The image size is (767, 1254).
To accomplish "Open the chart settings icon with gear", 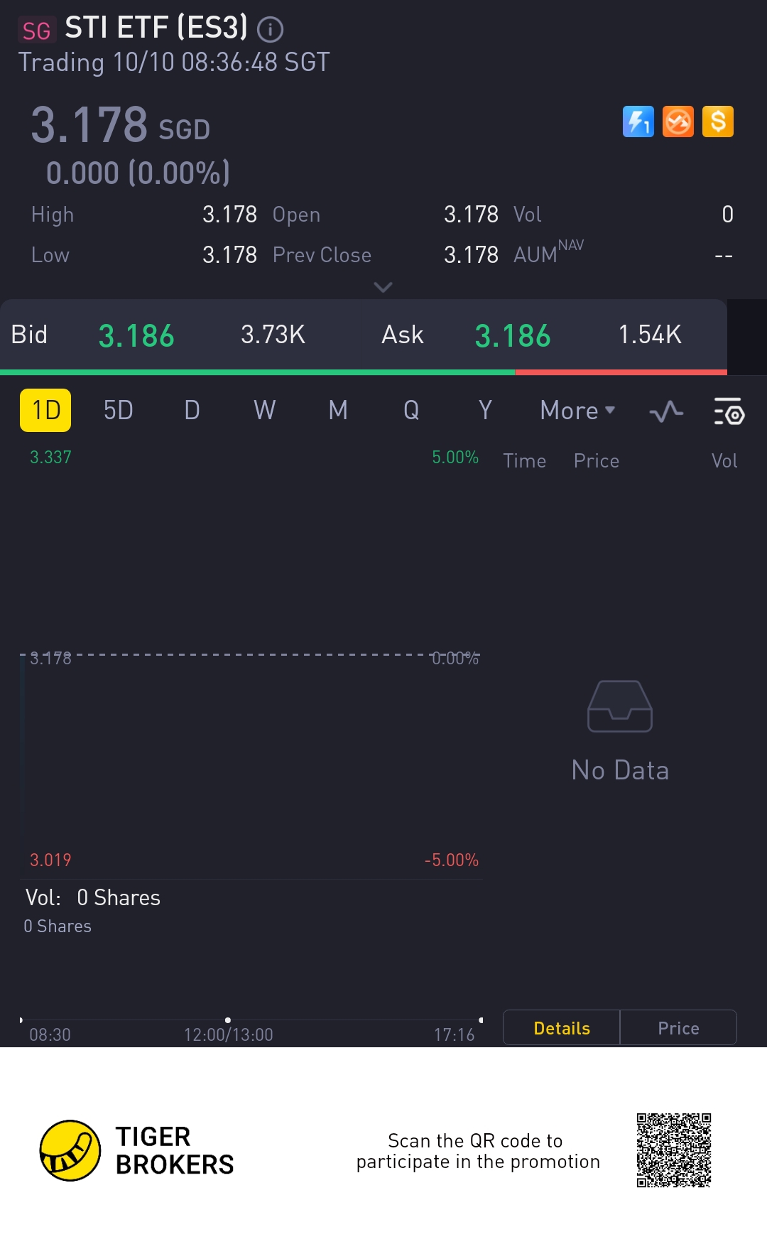I will coord(729,411).
